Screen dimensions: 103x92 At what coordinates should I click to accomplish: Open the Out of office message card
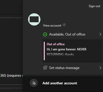point(73,51)
